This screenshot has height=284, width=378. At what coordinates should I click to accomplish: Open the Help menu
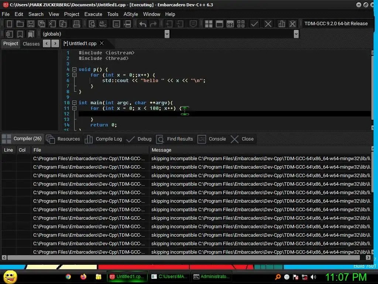click(x=170, y=14)
